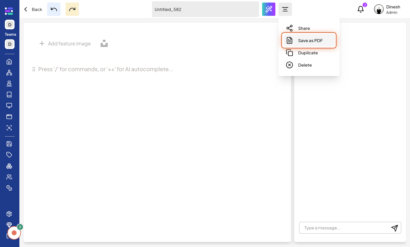Open the book icon in sidebar
The height and width of the screenshot is (247, 410).
point(9,95)
